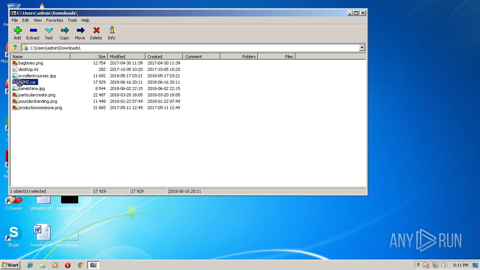This screenshot has height=270, width=480.
Task: Click the red Delete toolbar icon
Action: (96, 33)
